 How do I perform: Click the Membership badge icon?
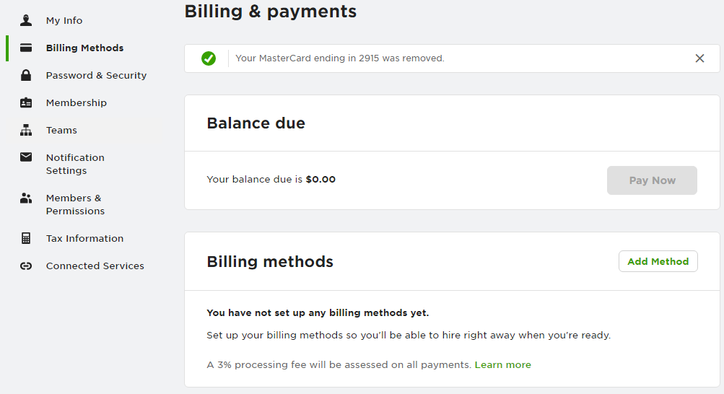(x=26, y=102)
